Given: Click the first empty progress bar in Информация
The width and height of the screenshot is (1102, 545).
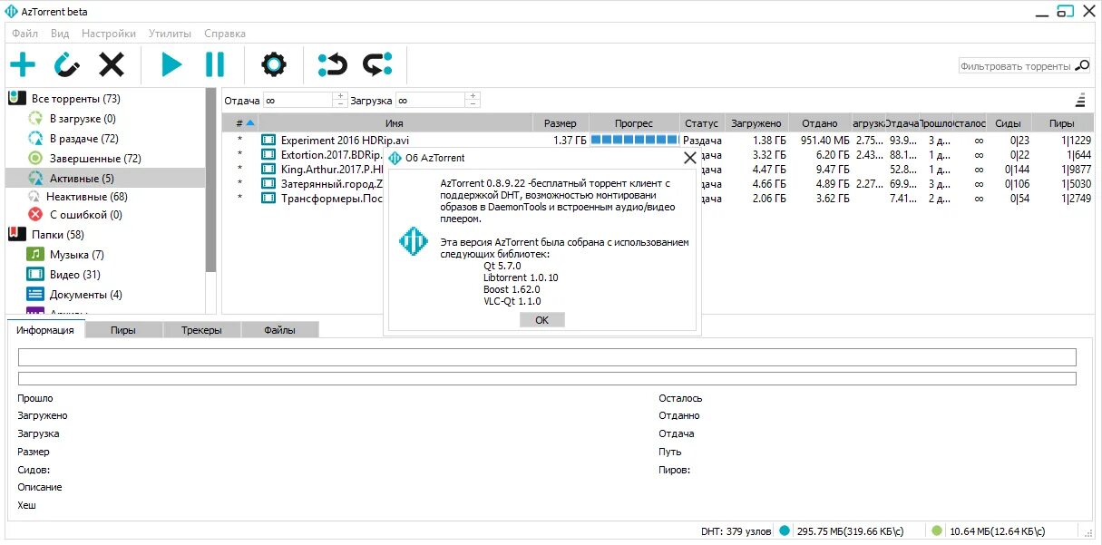Looking at the screenshot, I should pos(547,357).
